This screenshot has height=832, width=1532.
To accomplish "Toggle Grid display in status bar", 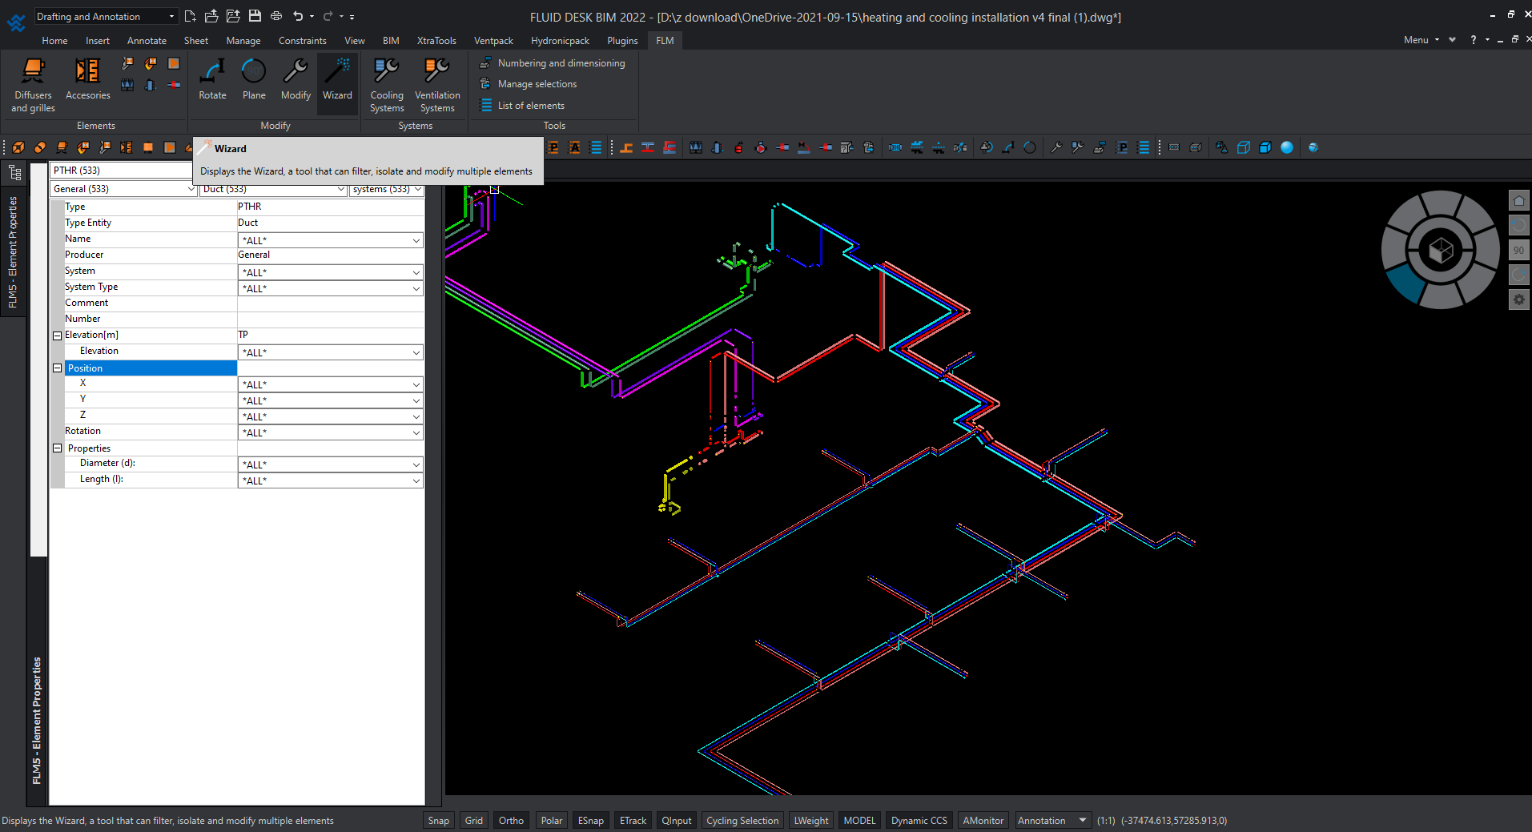I will [x=474, y=820].
